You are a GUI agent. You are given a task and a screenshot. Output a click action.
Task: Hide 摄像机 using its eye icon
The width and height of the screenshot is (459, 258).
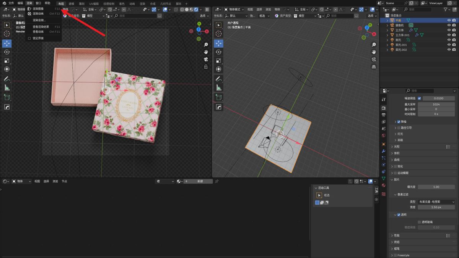coord(449,25)
